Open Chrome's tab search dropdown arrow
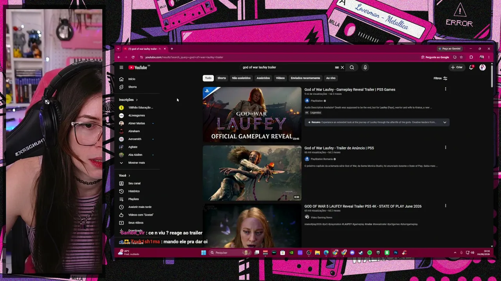Screen dimensions: 501x281 (x=118, y=49)
